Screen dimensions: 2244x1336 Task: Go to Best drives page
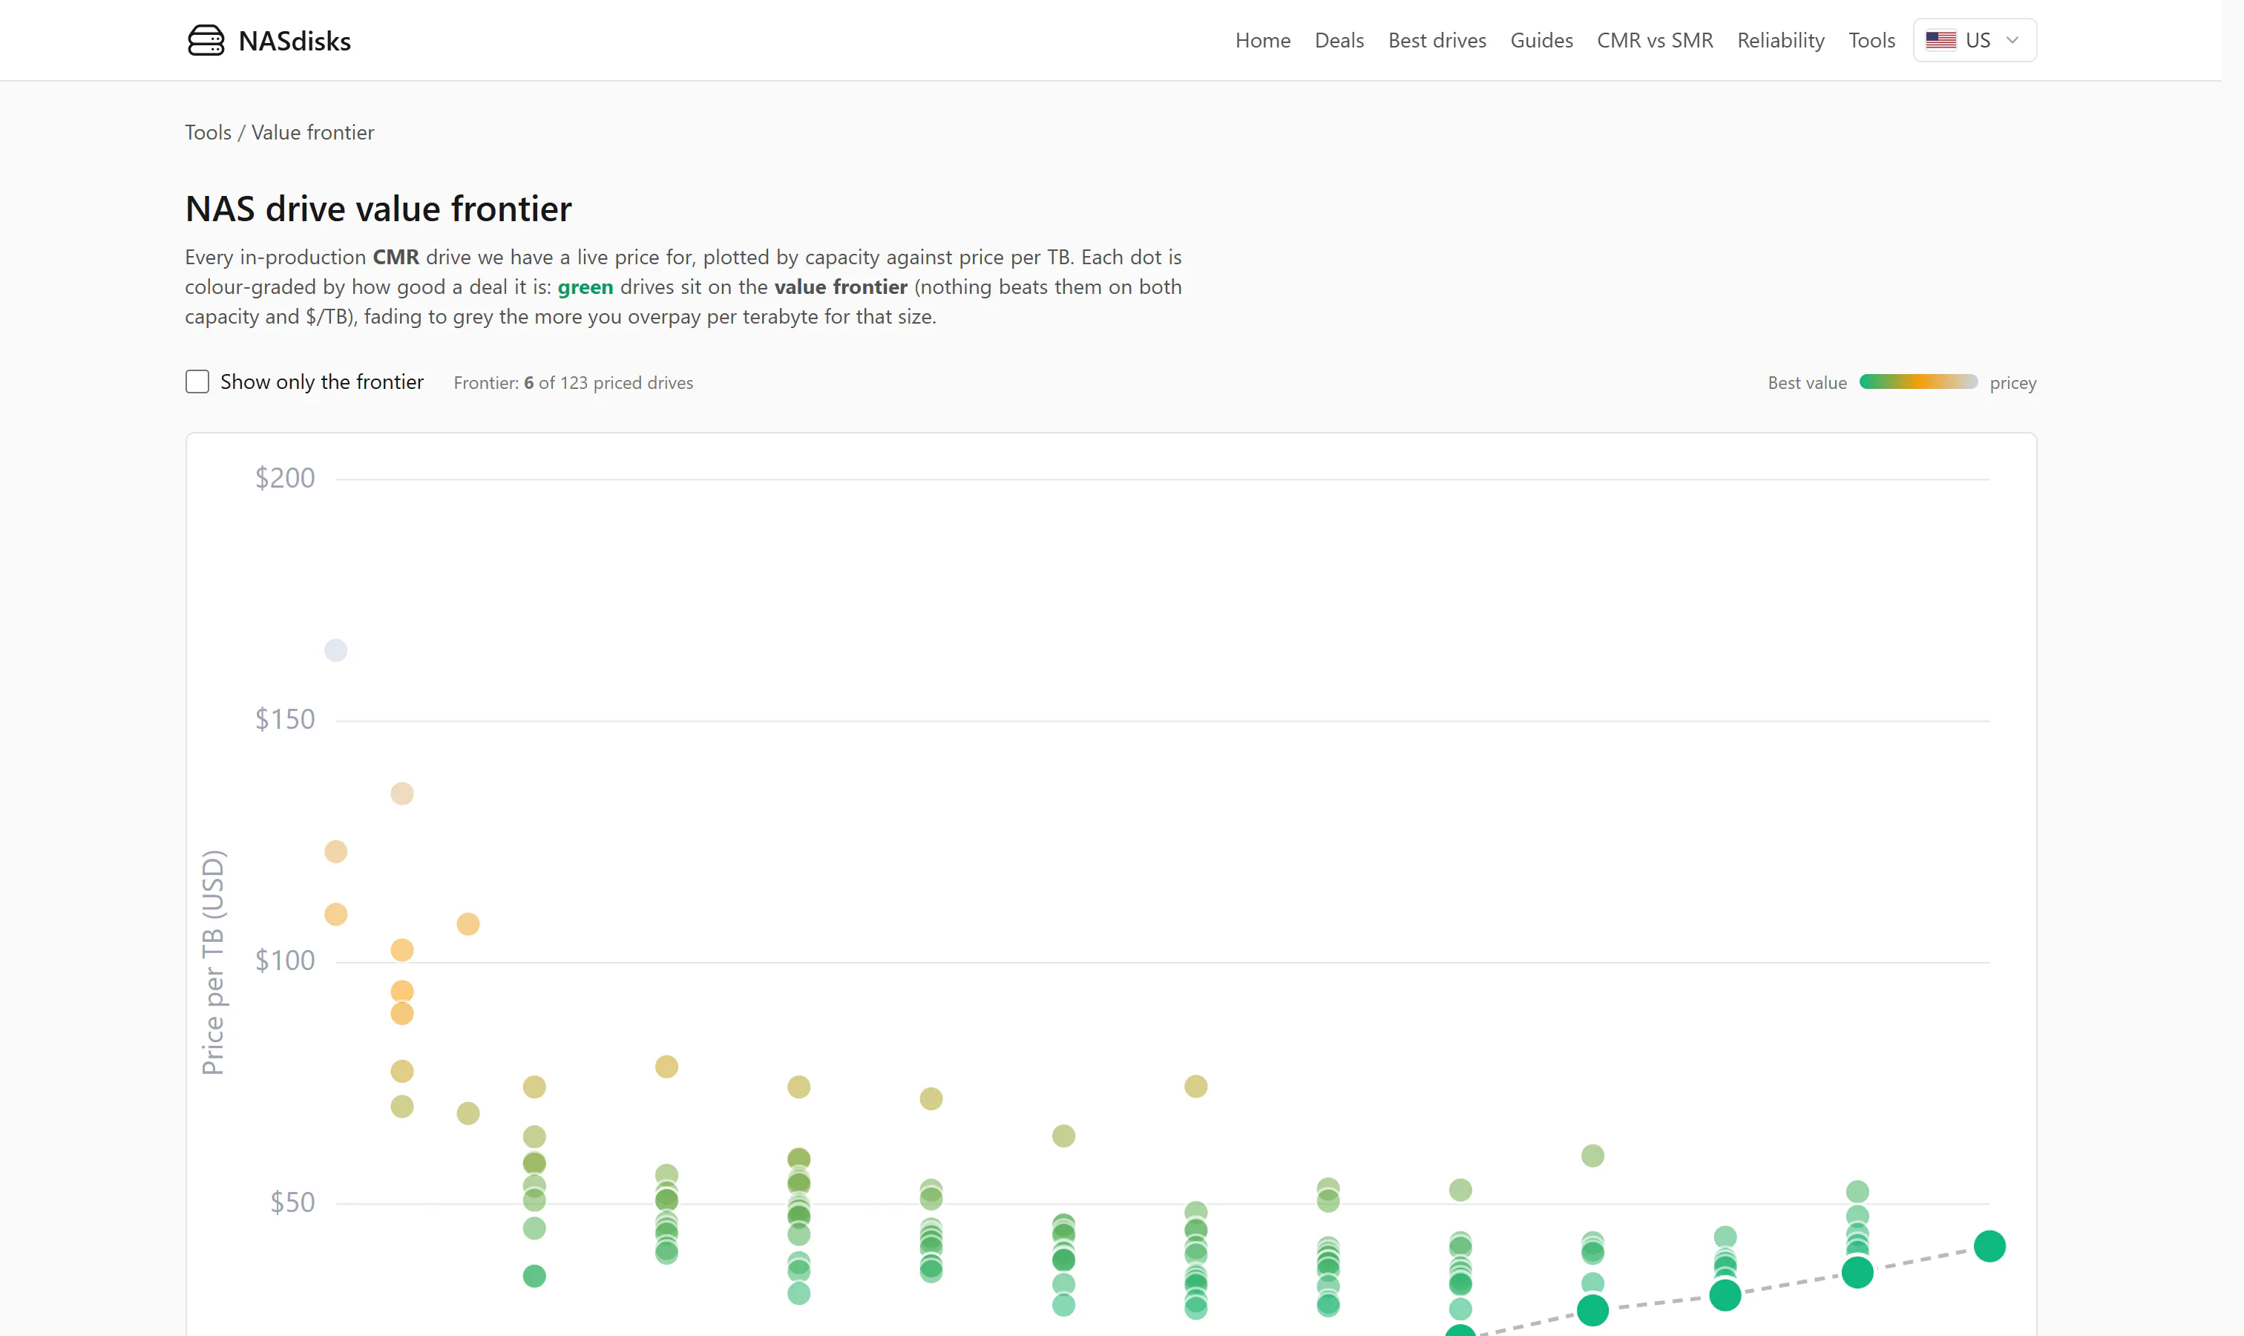[x=1437, y=41]
